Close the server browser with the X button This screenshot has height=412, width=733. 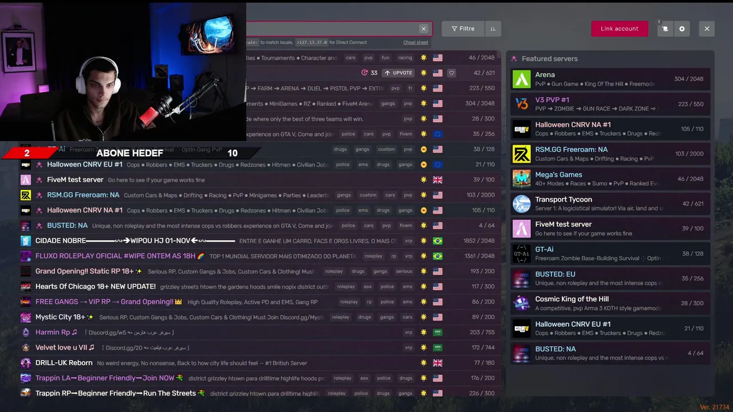point(707,29)
